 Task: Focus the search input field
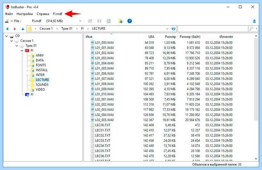point(213,29)
